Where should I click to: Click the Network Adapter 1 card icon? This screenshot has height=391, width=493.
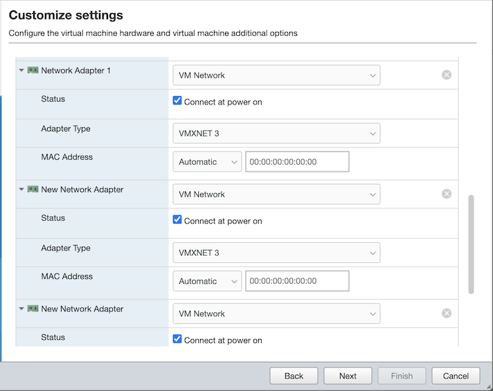33,71
